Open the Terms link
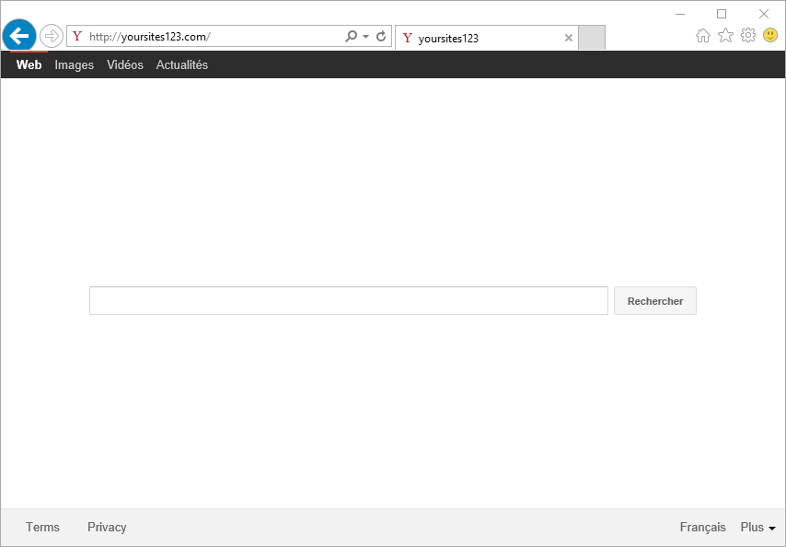786x547 pixels. pyautogui.click(x=42, y=527)
